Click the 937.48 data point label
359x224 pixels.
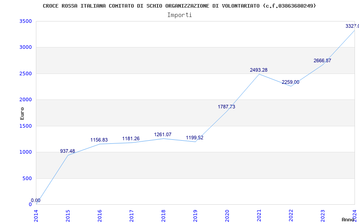coord(68,151)
